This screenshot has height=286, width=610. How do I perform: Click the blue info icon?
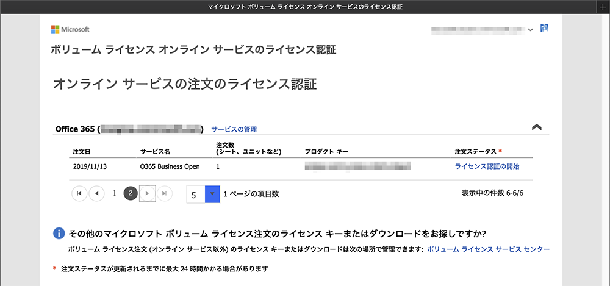click(x=59, y=234)
